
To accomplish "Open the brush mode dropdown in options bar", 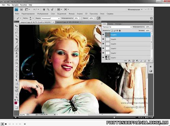I will tap(51, 18).
